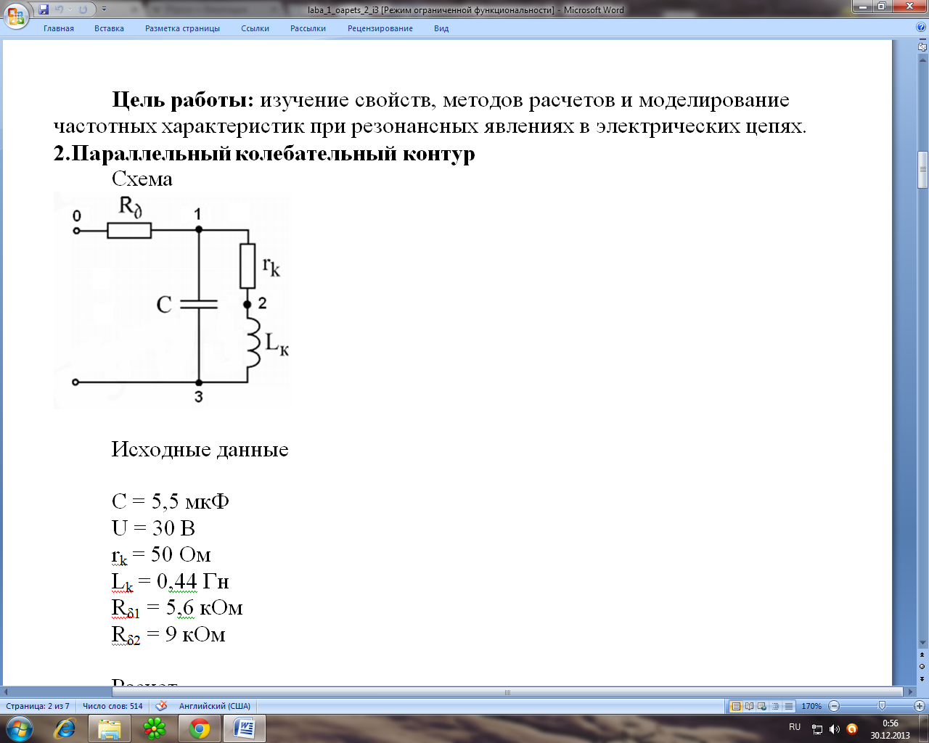The height and width of the screenshot is (743, 929).
Task: Open Word Help question mark icon
Action: [x=922, y=28]
